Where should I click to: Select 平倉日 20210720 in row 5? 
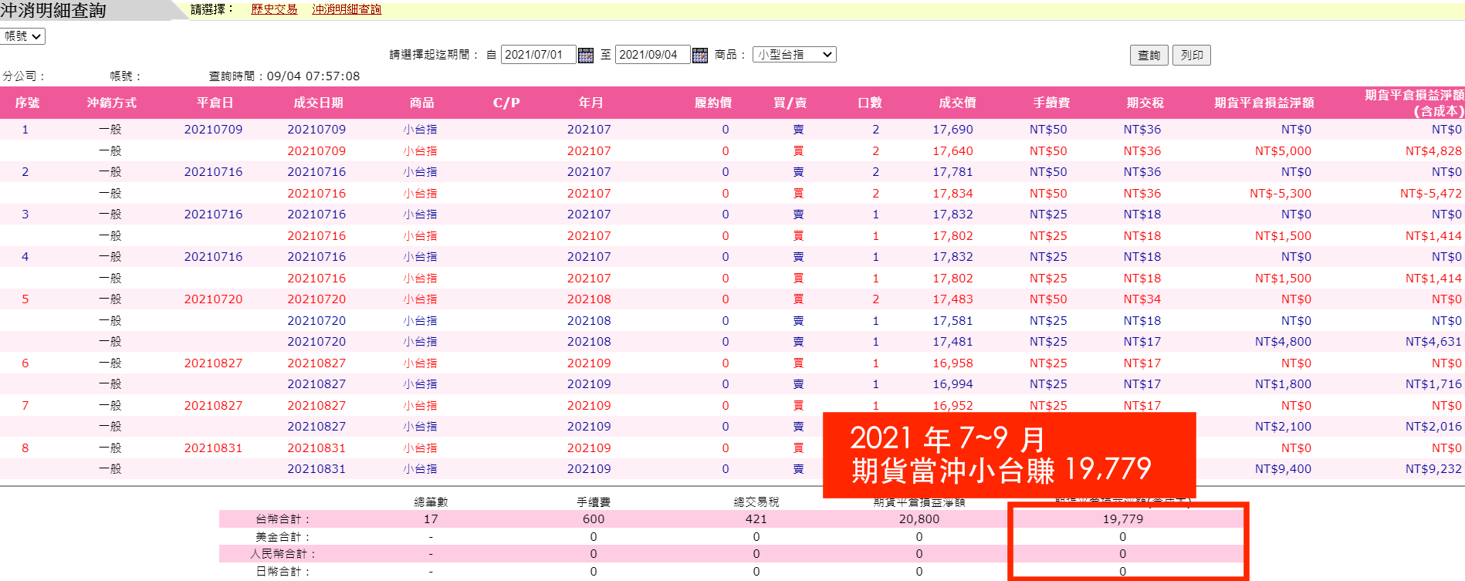(213, 299)
